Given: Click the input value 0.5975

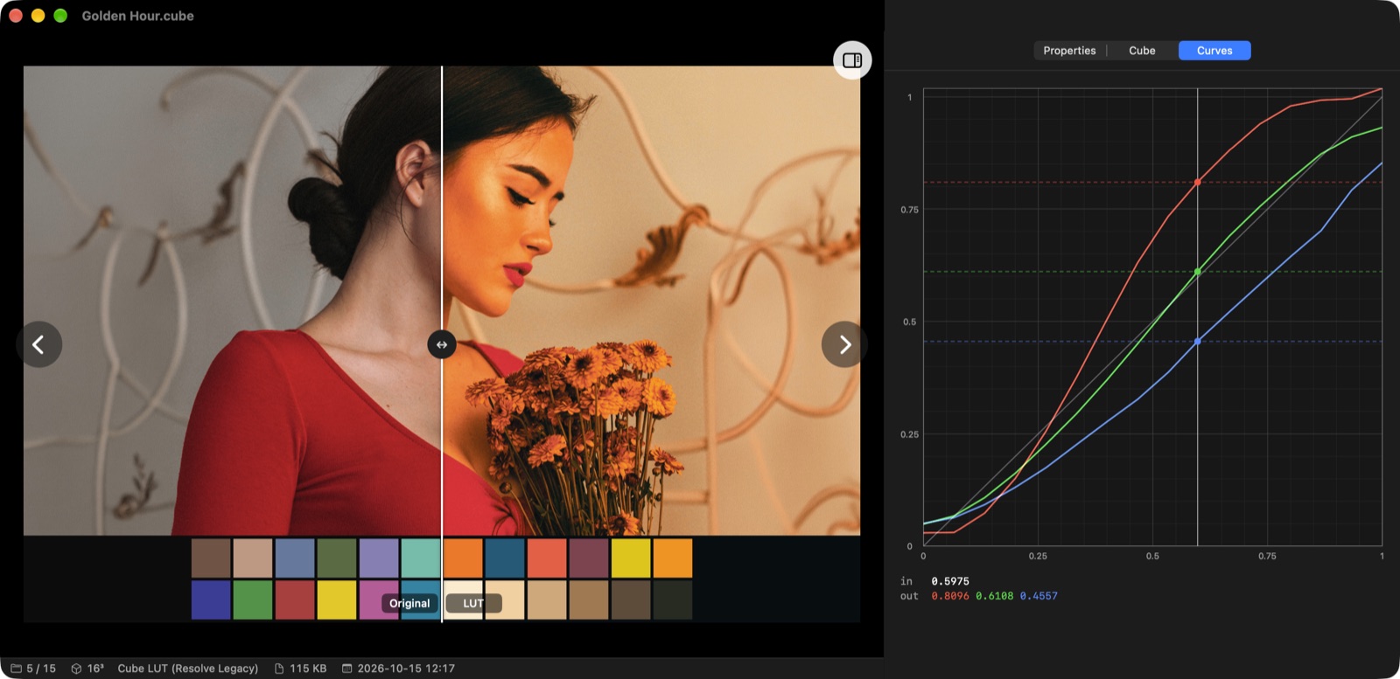Looking at the screenshot, I should [x=950, y=581].
